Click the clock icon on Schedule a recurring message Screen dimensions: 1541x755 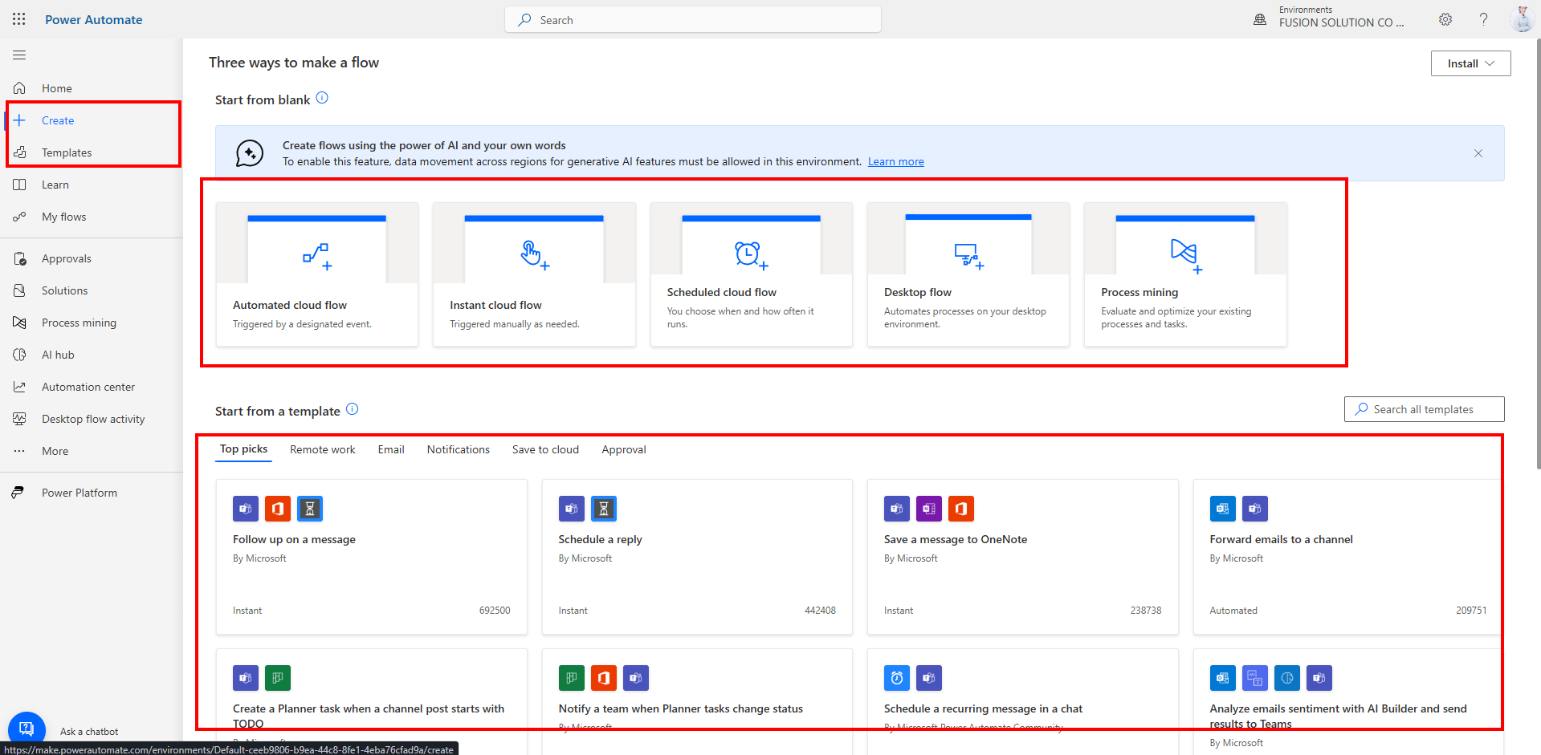coord(897,678)
